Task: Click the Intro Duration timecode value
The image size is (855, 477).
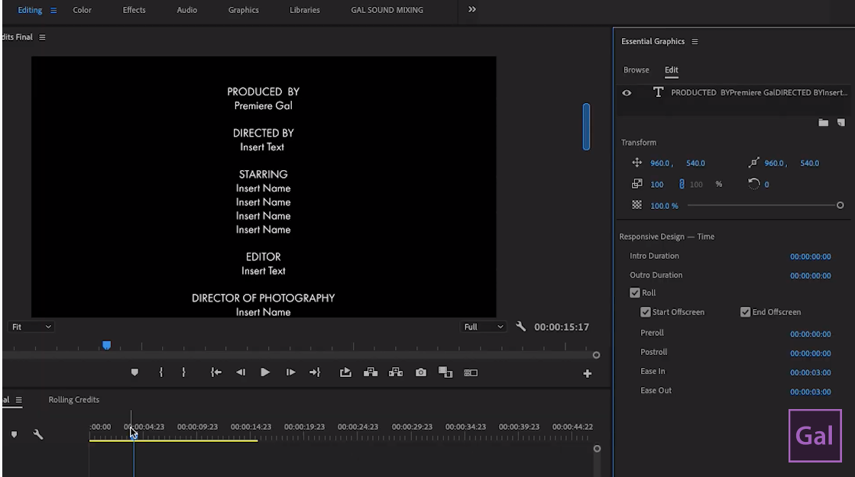Action: (811, 256)
